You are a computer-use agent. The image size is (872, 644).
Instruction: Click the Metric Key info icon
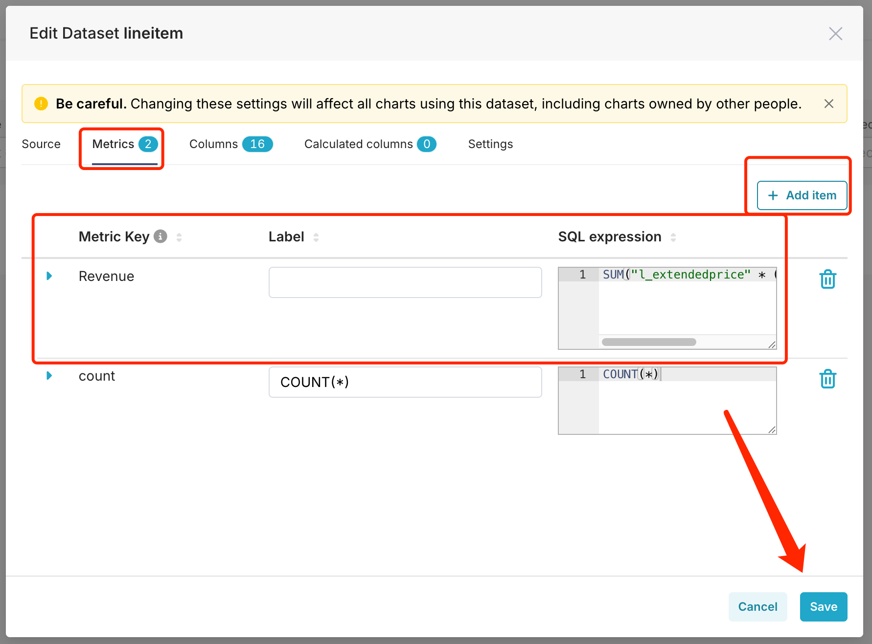161,236
